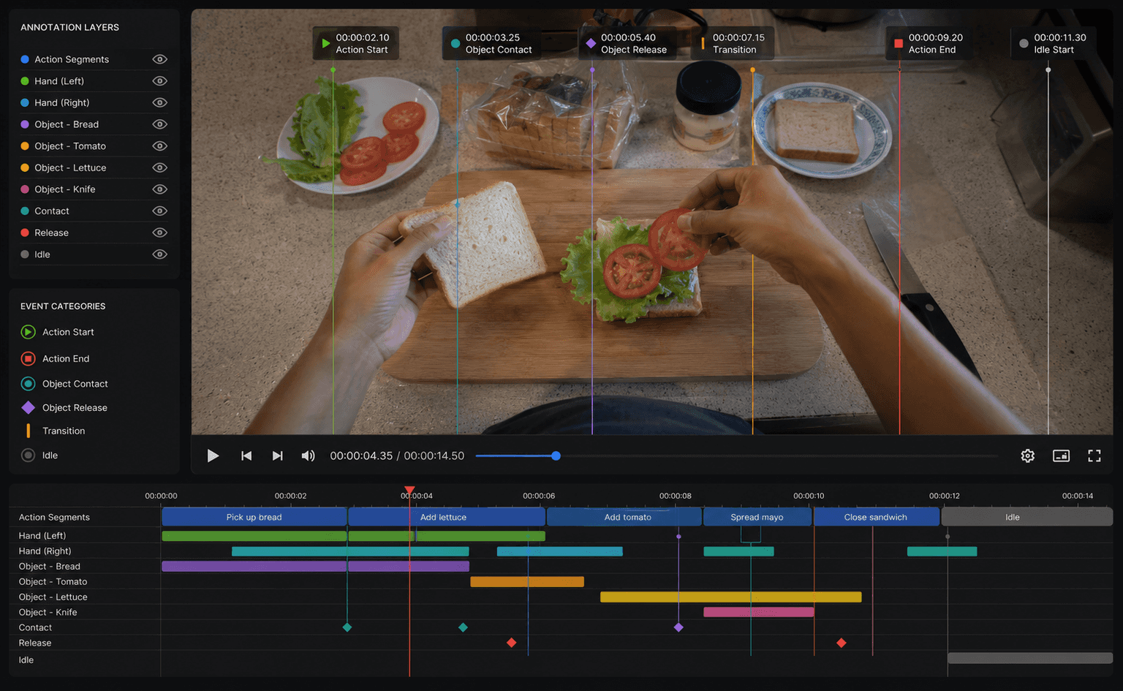Select the Close sandwich segment

point(876,517)
